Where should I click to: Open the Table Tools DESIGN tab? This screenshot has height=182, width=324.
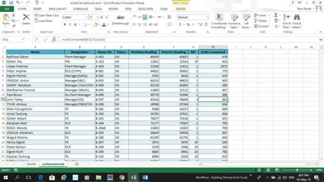[181, 9]
